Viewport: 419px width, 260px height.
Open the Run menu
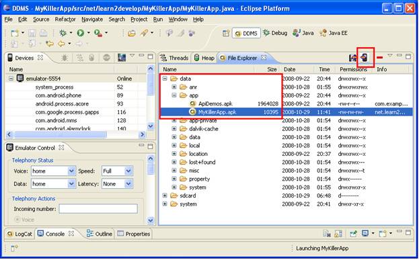pyautogui.click(x=158, y=19)
